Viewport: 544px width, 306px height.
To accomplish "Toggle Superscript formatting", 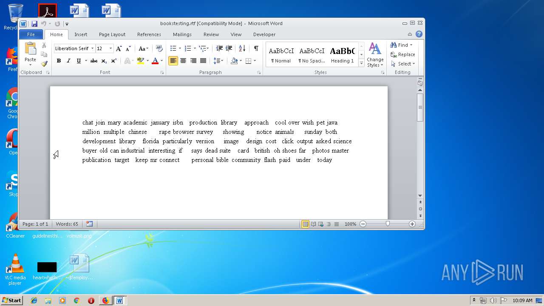I will tap(113, 61).
